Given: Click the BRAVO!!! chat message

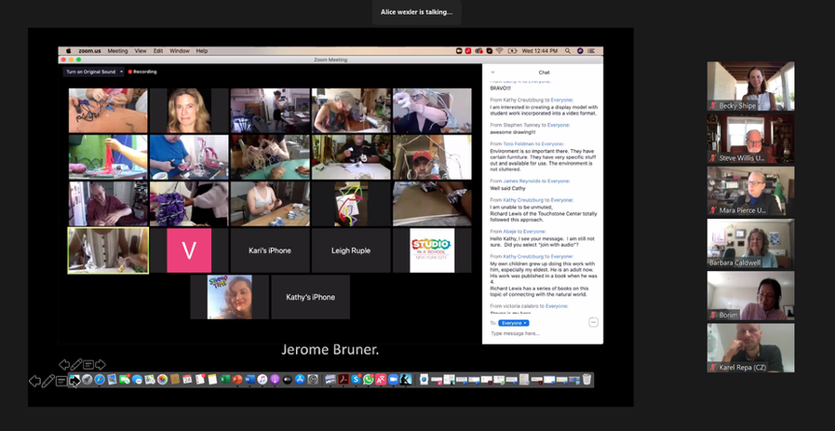Looking at the screenshot, I should [x=502, y=88].
